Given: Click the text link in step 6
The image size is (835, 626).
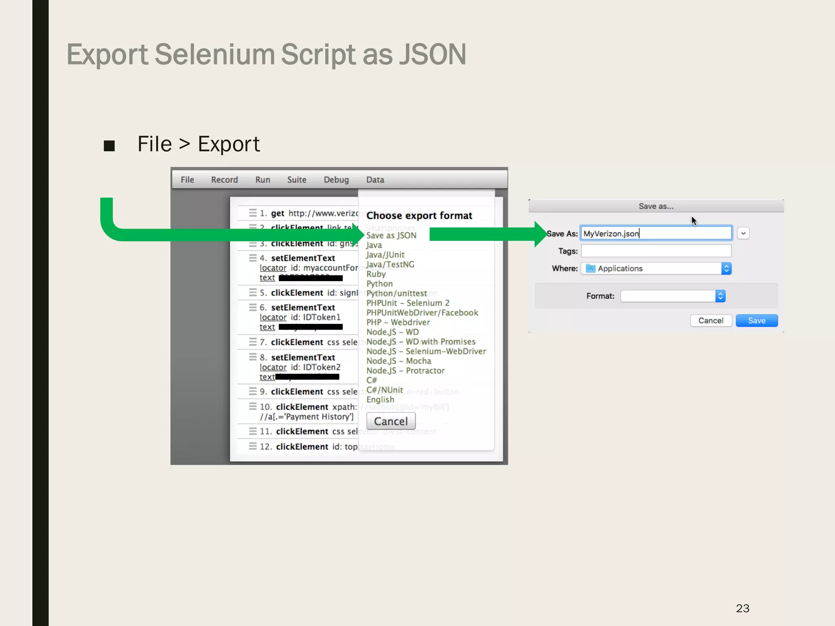Looking at the screenshot, I should (x=267, y=327).
